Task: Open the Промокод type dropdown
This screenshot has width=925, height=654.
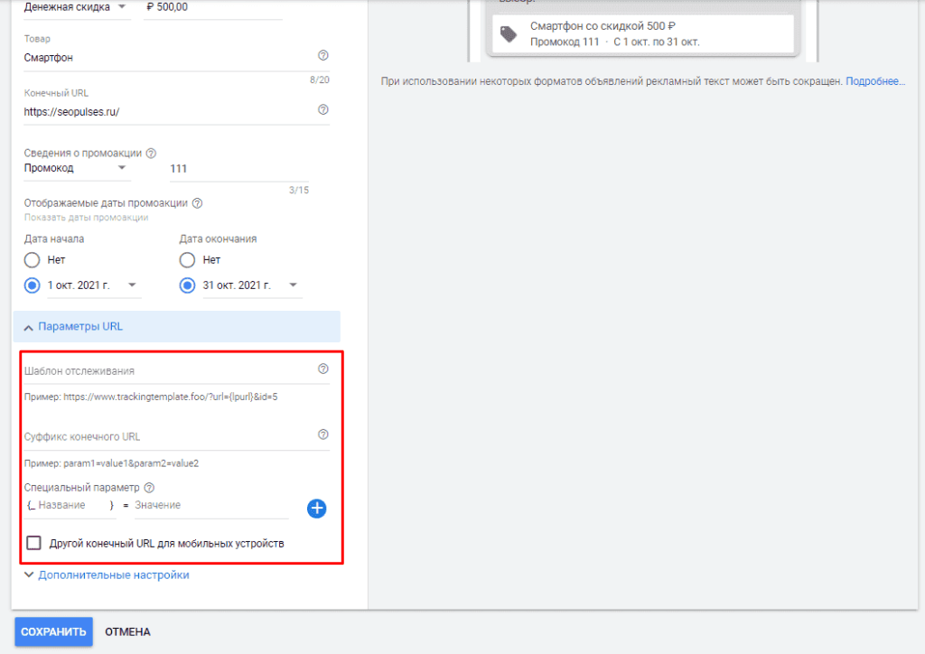Action: (x=78, y=168)
